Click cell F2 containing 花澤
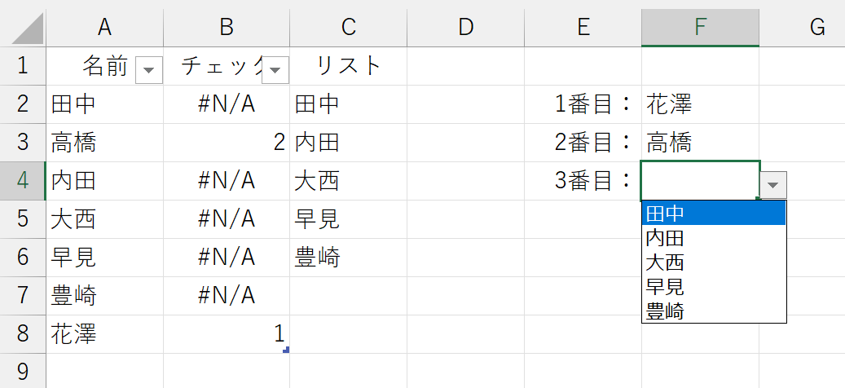845x388 pixels. (x=700, y=104)
